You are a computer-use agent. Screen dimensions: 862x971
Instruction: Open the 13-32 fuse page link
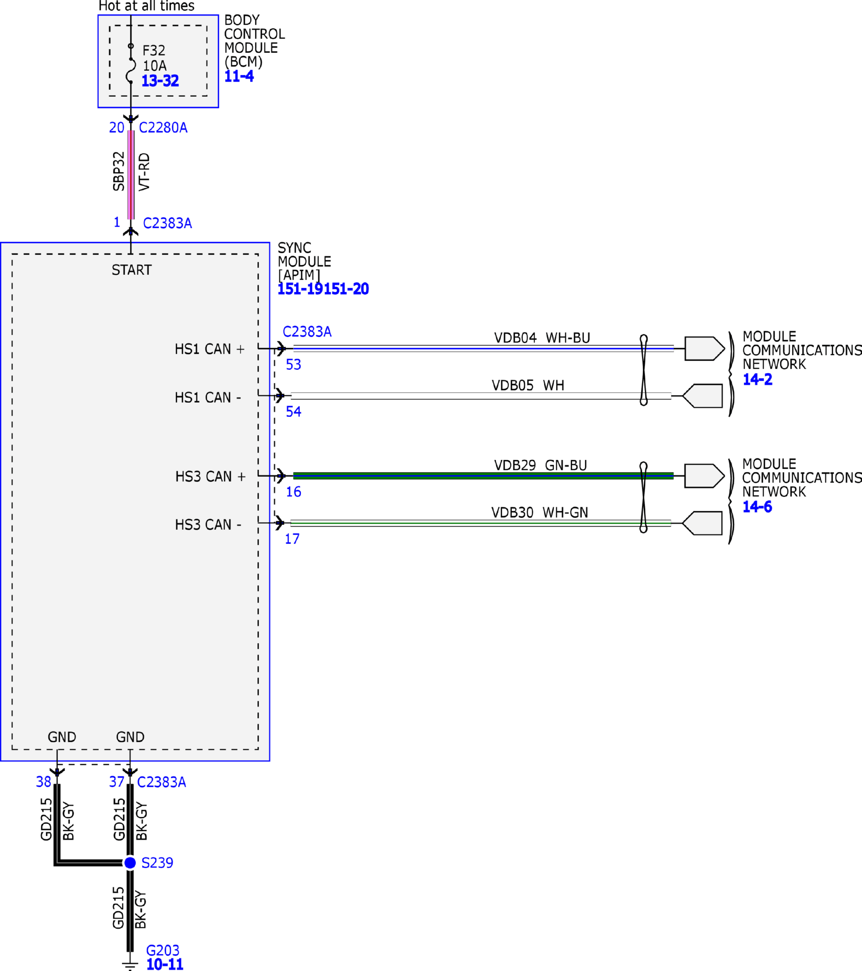click(160, 81)
